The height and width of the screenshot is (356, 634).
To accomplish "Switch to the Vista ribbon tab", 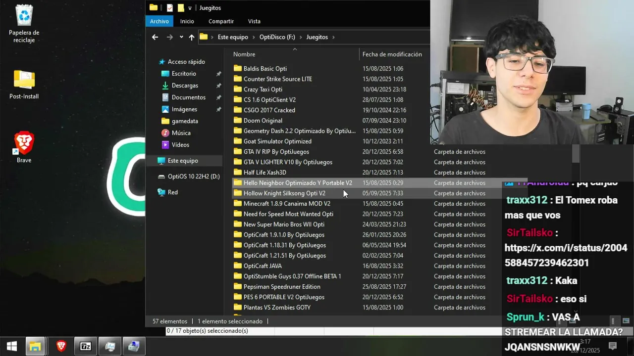I will tap(254, 21).
